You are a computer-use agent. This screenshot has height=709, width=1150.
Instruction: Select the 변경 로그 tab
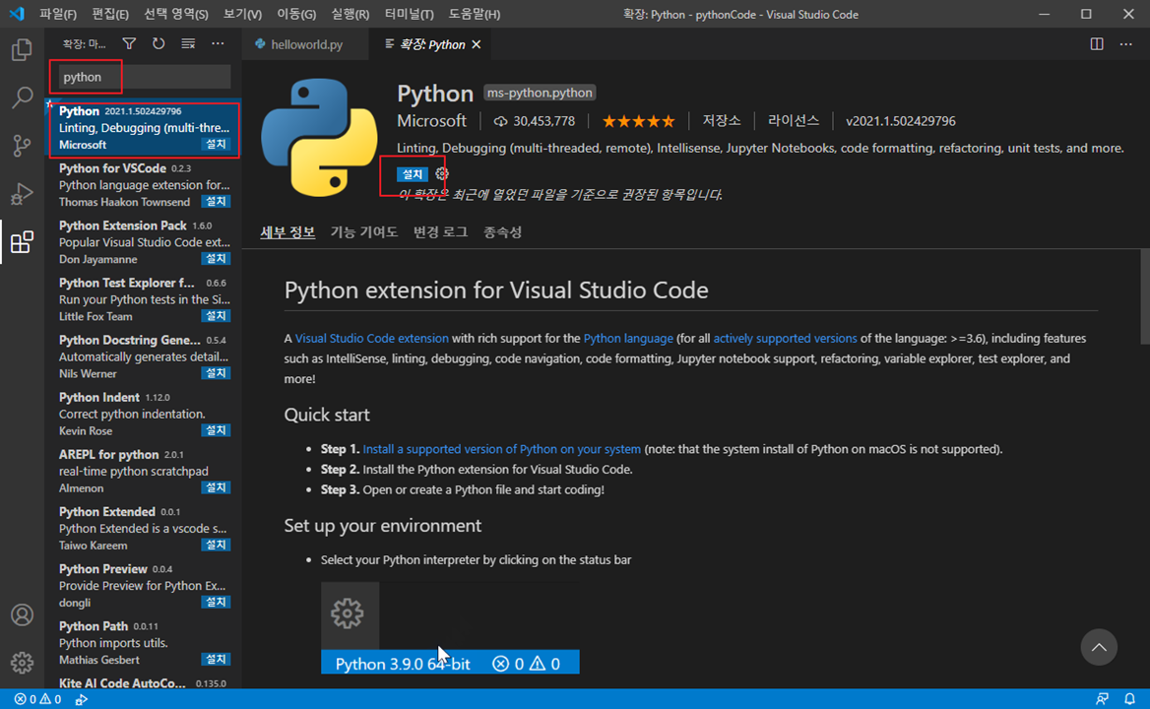click(440, 231)
